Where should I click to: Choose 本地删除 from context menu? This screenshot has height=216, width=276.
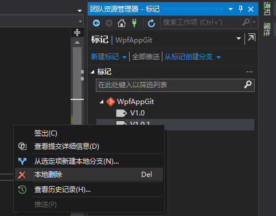pyautogui.click(x=89, y=175)
